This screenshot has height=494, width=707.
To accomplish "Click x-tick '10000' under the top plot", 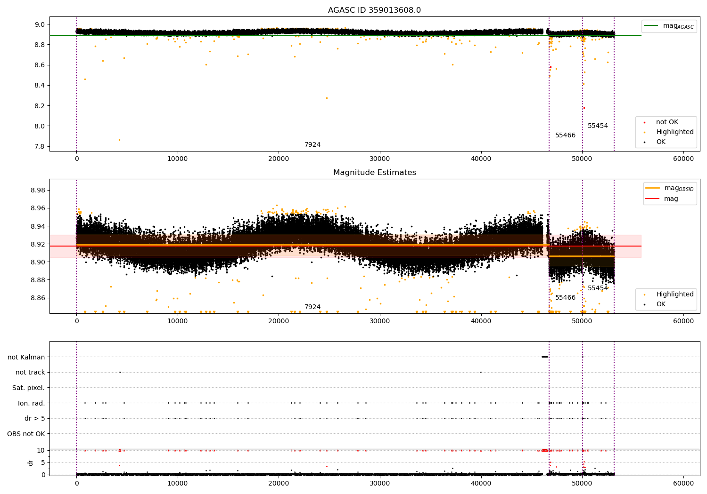I will (x=178, y=159).
